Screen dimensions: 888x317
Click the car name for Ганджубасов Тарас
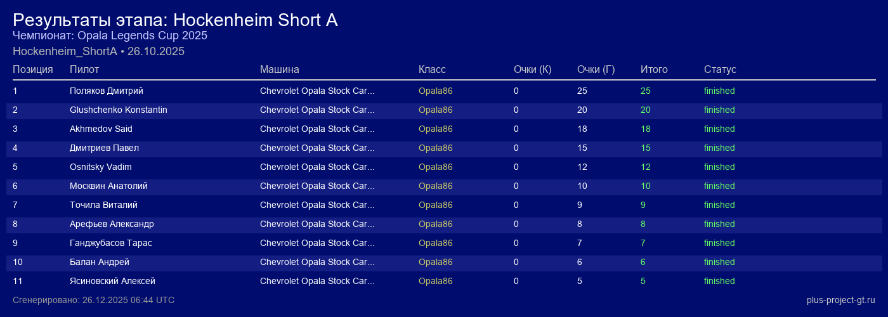[317, 243]
